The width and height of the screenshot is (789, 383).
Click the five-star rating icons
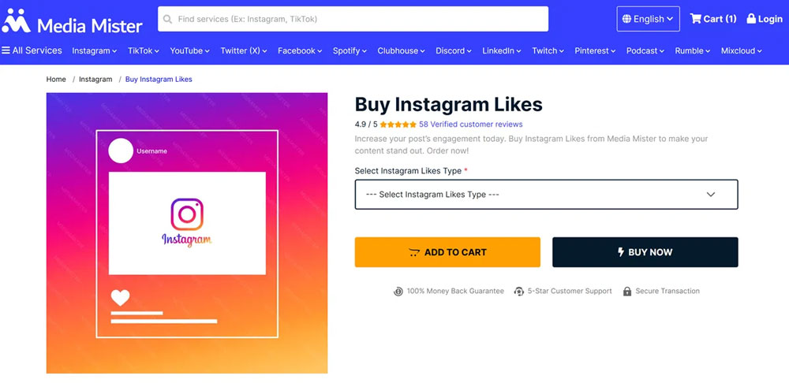point(398,125)
